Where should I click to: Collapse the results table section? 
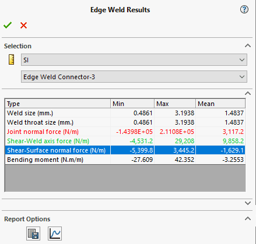248,93
